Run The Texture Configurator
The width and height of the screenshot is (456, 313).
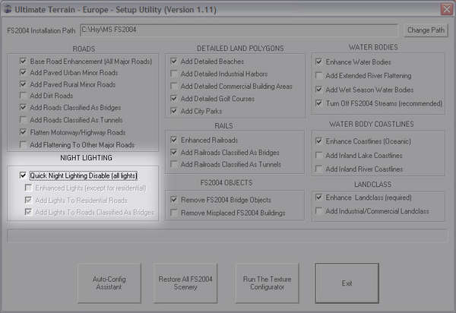[x=268, y=283]
